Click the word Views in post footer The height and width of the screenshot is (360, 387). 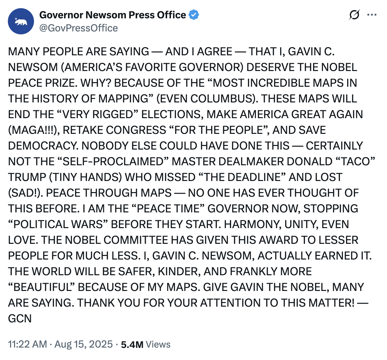(158, 344)
